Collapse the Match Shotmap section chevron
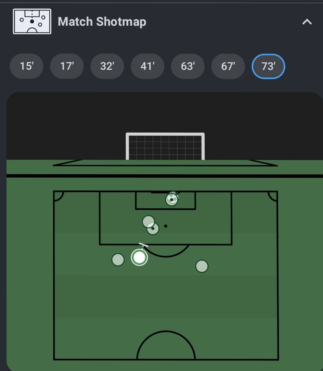The height and width of the screenshot is (371, 323). click(x=307, y=22)
